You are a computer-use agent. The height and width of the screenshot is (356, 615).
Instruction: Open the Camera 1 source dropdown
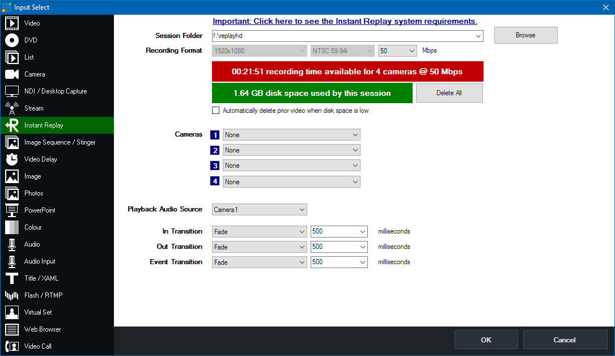click(x=291, y=135)
